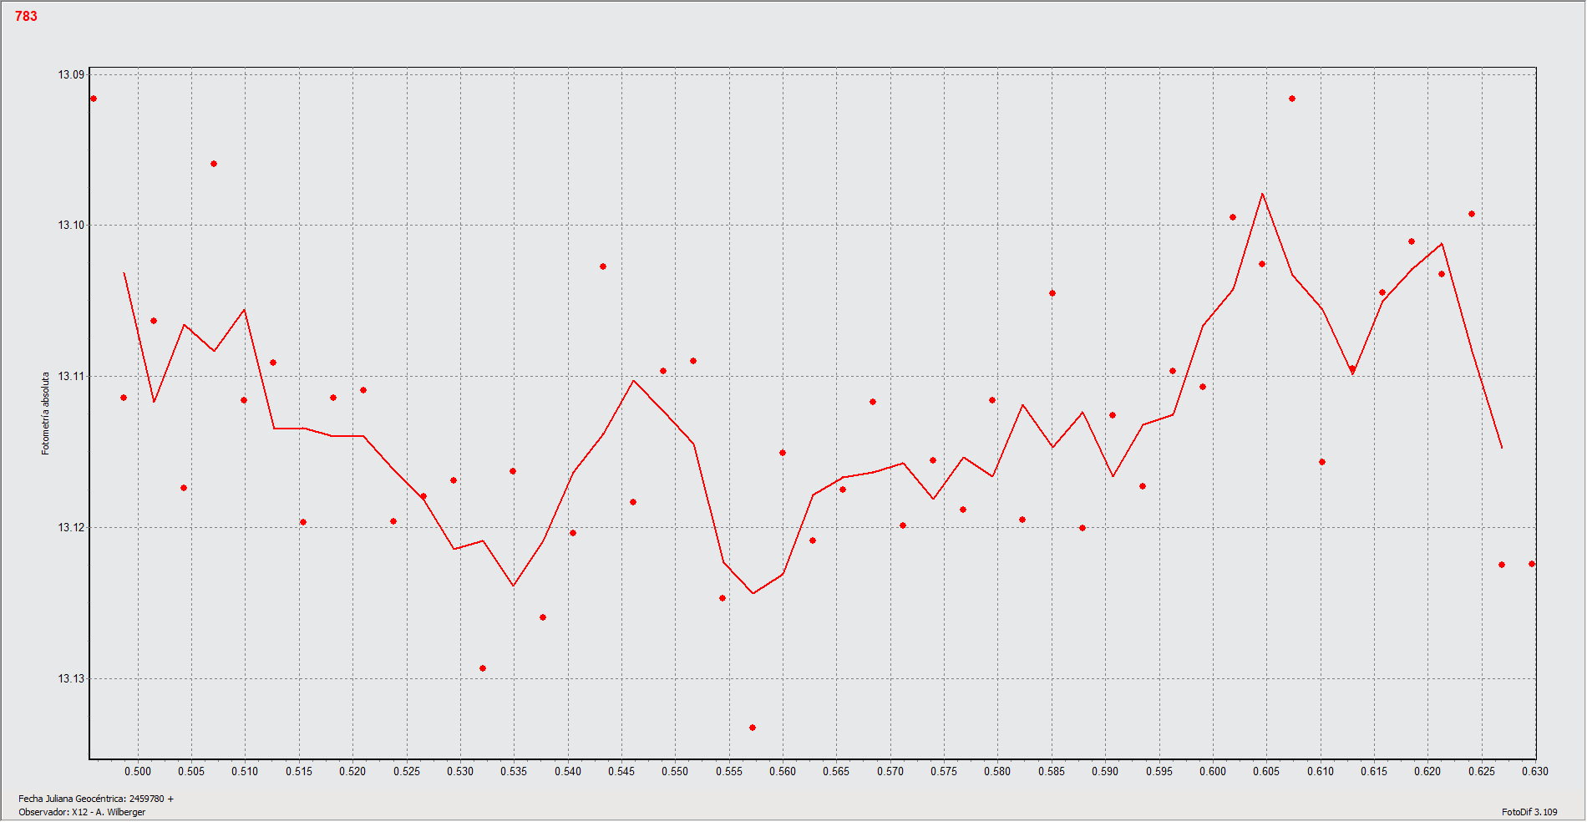
Task: Select the lowest data point on the chart
Action: coord(753,728)
